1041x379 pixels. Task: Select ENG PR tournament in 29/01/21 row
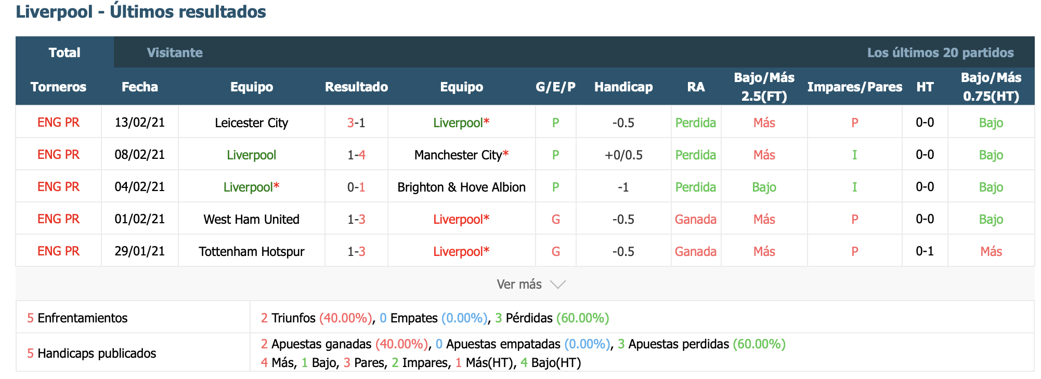pyautogui.click(x=58, y=251)
